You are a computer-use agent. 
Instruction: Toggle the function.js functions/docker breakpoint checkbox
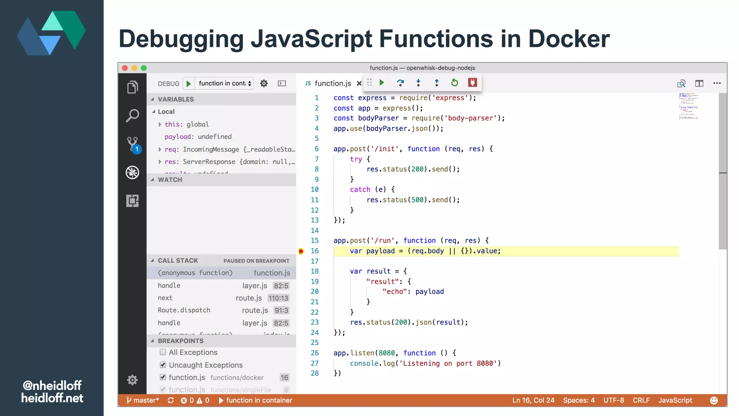pos(163,377)
